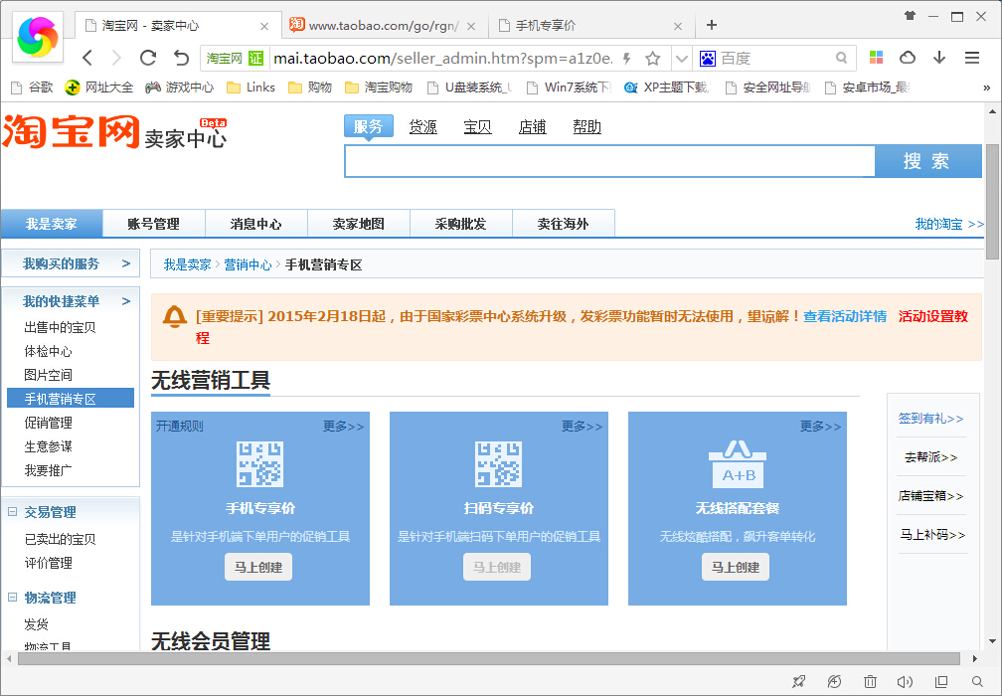Open the 网址大全 bookmark

[x=99, y=87]
